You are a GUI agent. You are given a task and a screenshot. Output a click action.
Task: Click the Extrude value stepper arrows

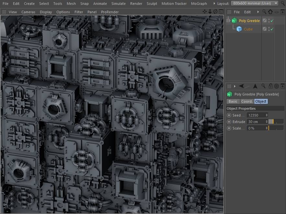click(267, 122)
